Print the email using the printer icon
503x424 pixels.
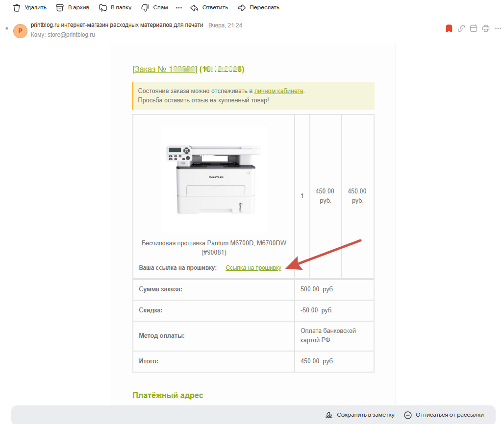[x=486, y=28]
